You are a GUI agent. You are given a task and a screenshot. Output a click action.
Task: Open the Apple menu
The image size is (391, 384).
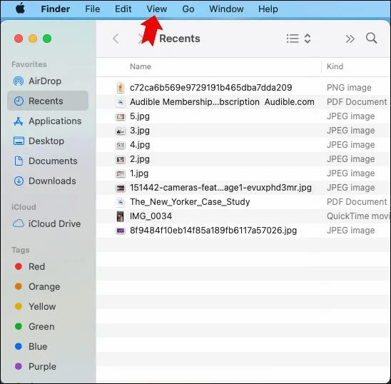20,9
